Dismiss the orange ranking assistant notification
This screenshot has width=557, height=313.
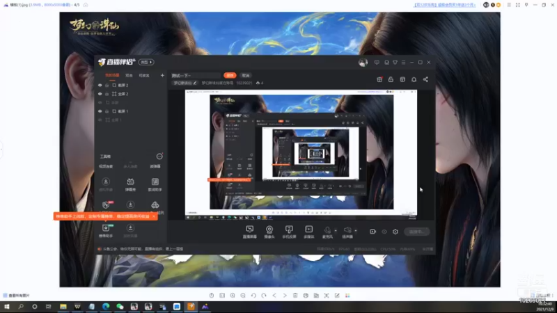point(154,216)
